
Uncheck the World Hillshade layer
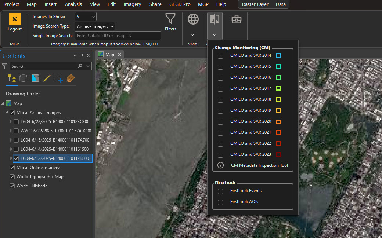point(12,186)
